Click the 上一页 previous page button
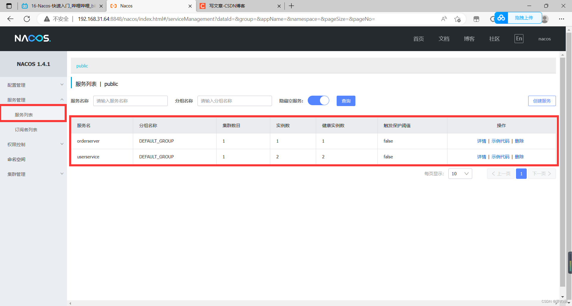 point(501,174)
